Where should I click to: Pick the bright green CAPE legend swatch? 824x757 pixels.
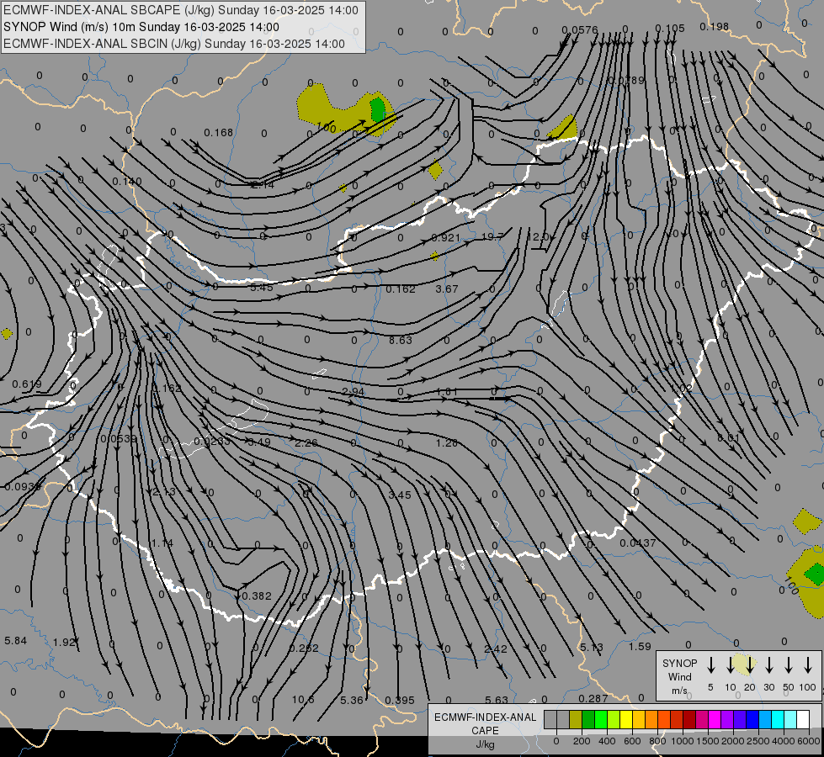coord(601,720)
